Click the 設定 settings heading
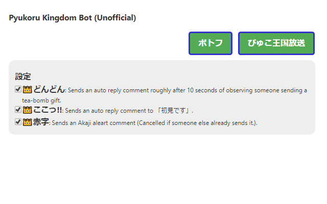This screenshot has height=204, width=327. pyautogui.click(x=23, y=76)
